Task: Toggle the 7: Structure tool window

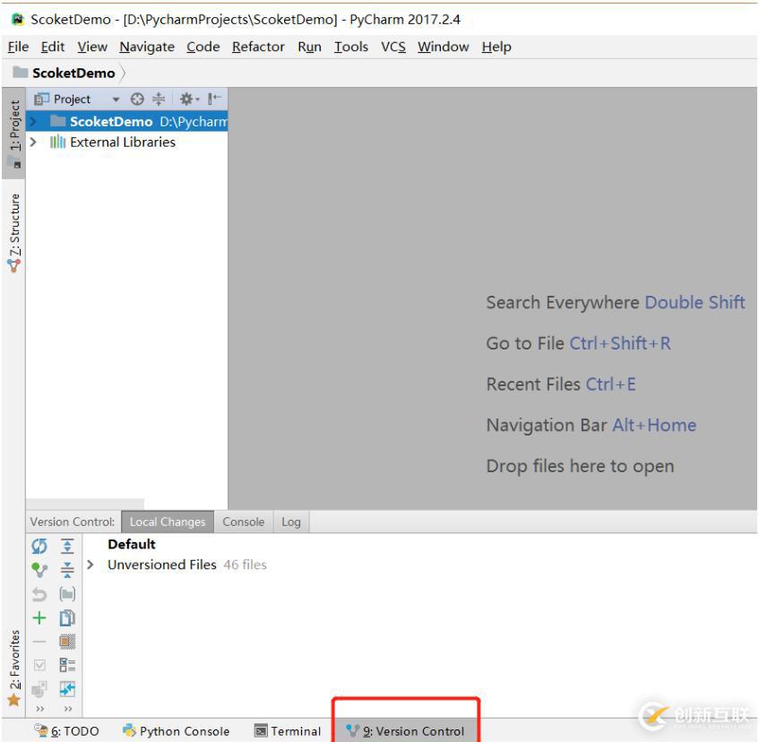Action: 13,230
